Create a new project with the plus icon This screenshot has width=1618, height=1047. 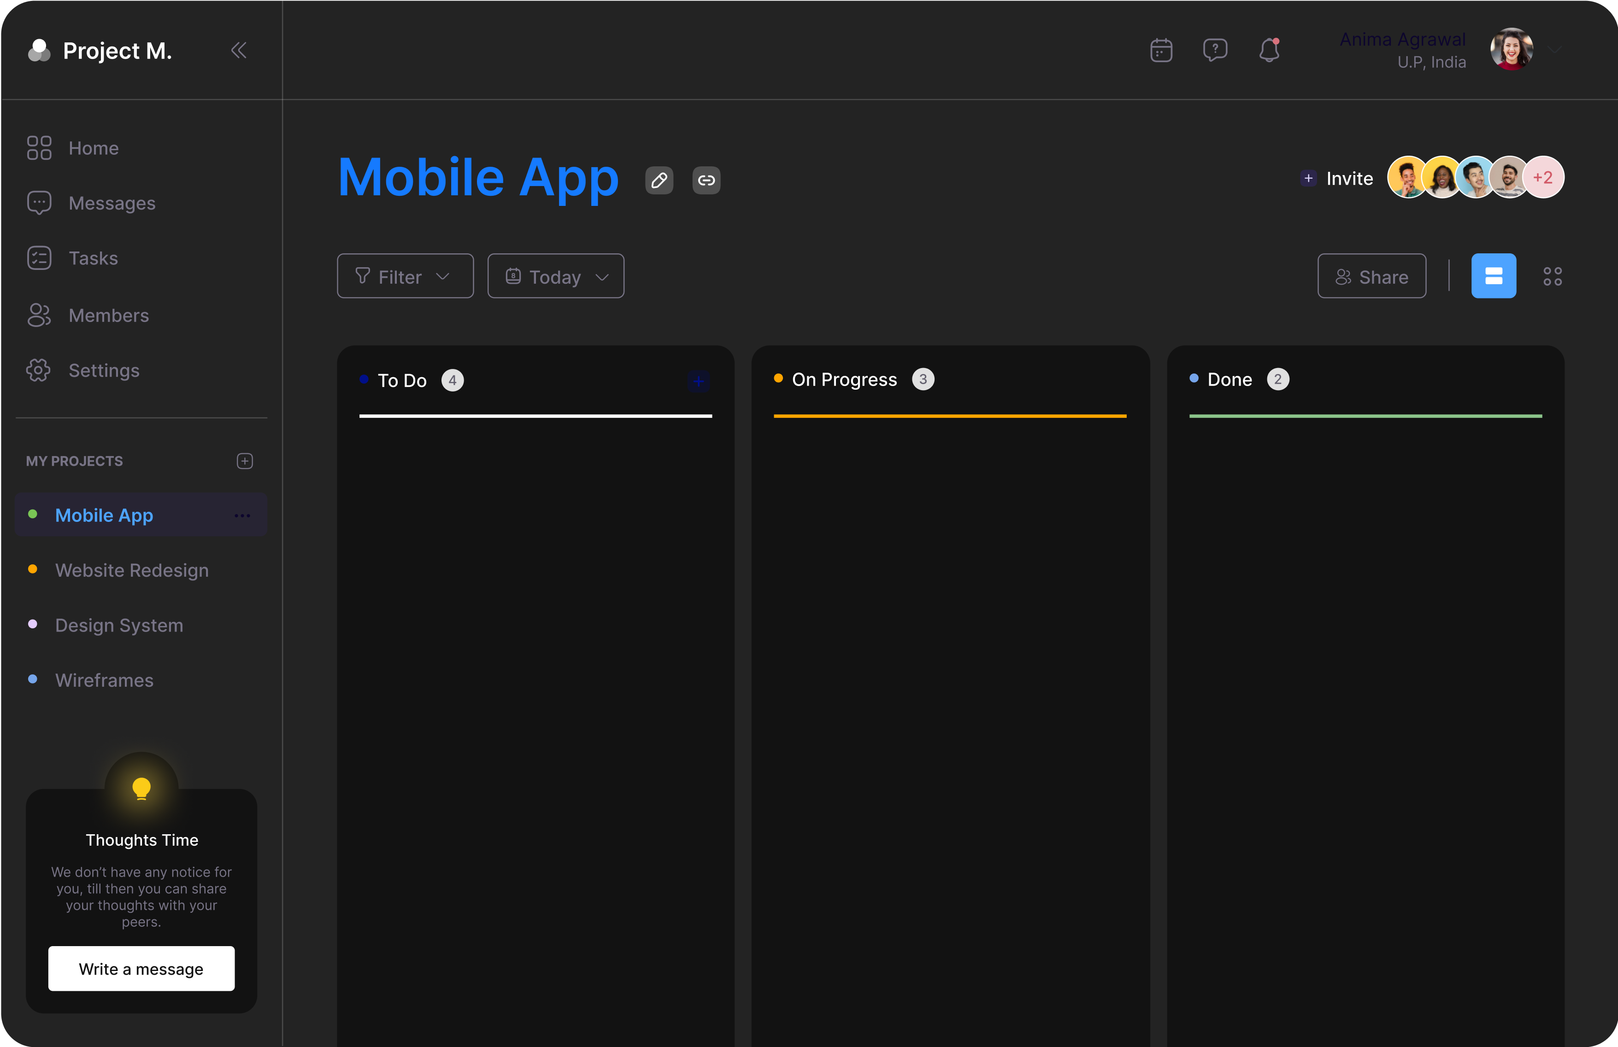tap(245, 461)
